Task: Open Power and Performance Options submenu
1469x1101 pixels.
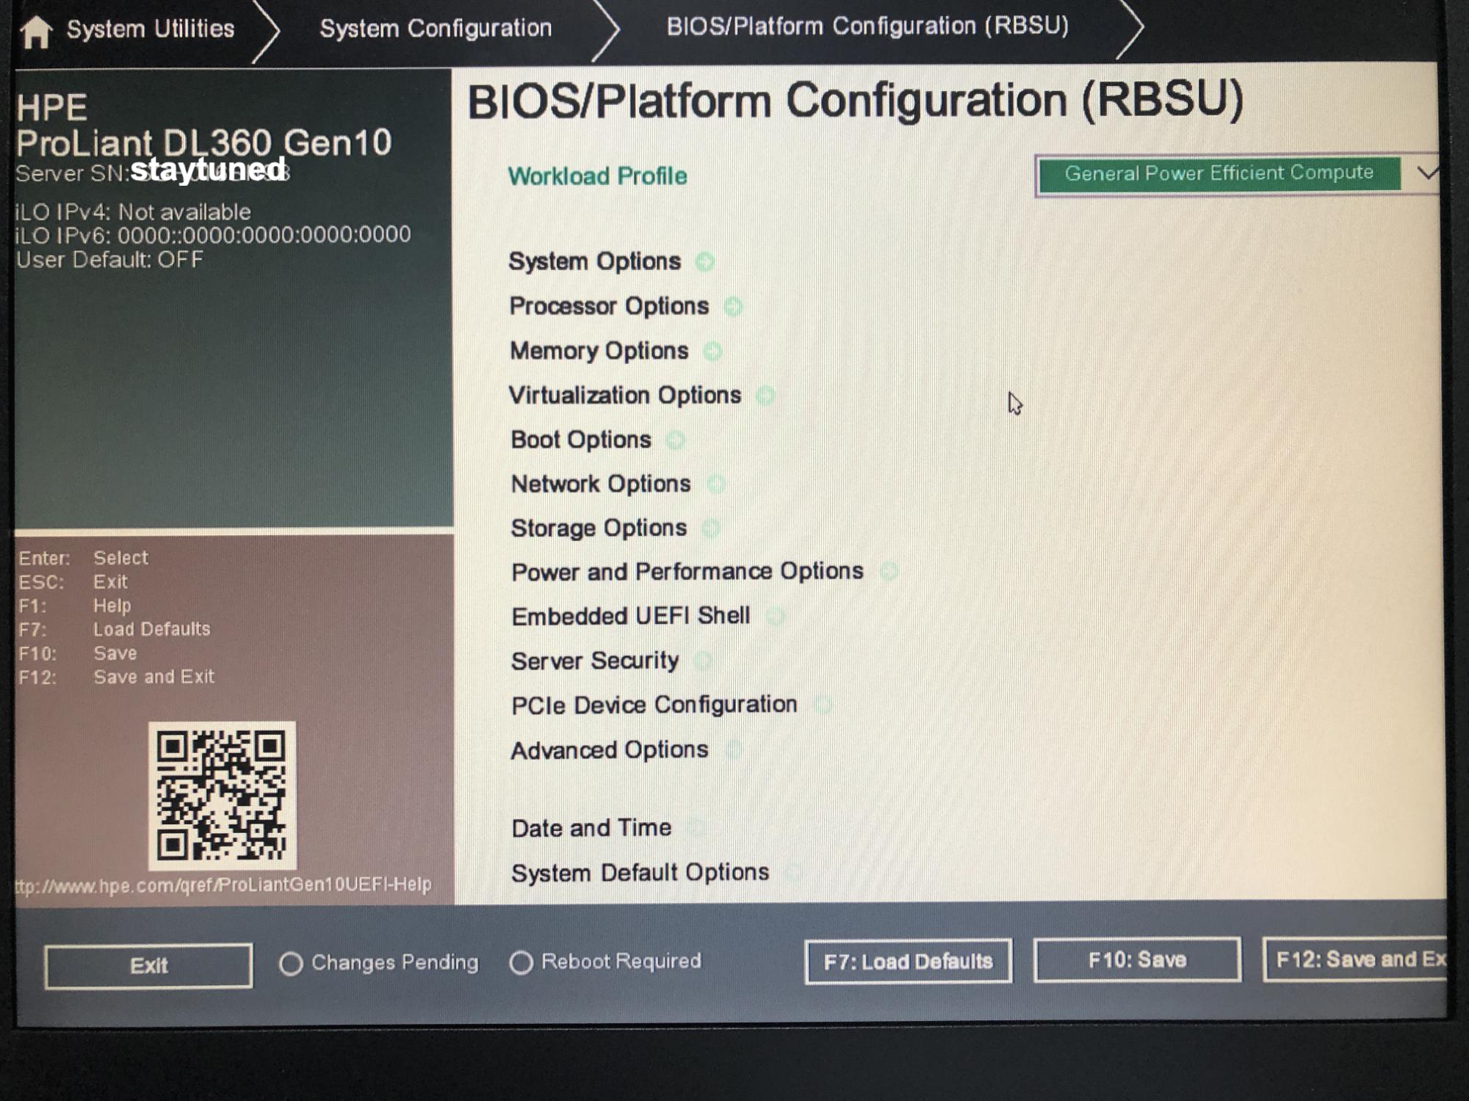Action: click(x=687, y=571)
